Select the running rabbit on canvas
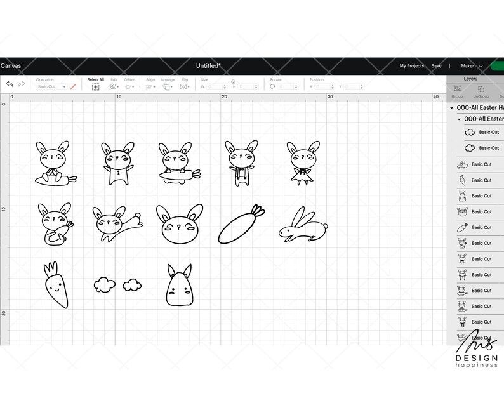The height and width of the screenshot is (403, 504). pos(303,224)
